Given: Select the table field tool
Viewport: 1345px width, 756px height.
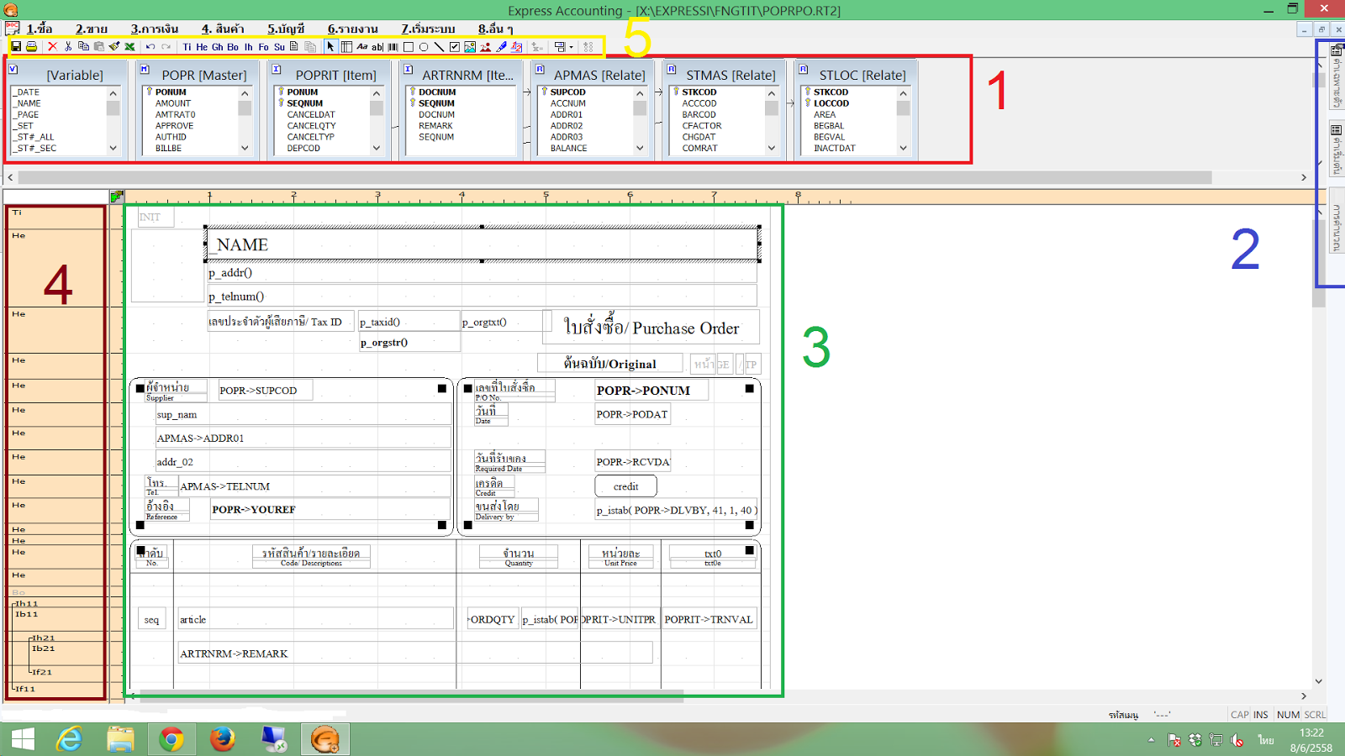Looking at the screenshot, I should [x=346, y=47].
